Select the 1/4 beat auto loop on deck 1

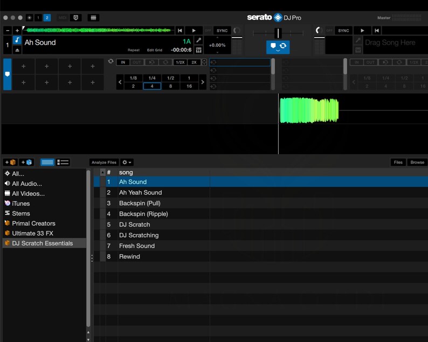coord(152,78)
